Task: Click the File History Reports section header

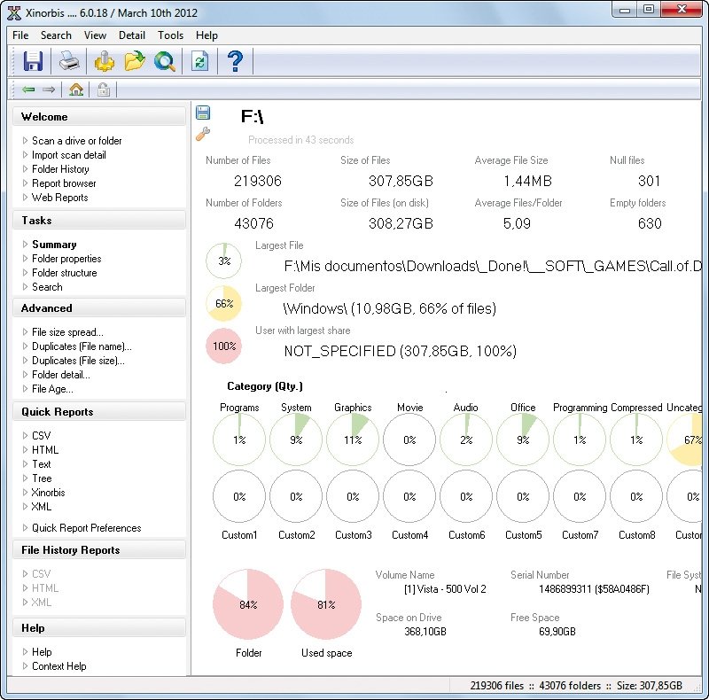Action: [x=99, y=550]
